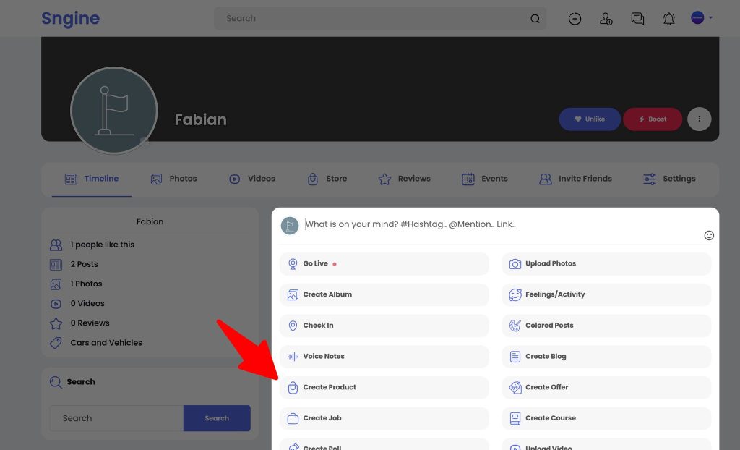Select the Create Product option label

pos(330,387)
